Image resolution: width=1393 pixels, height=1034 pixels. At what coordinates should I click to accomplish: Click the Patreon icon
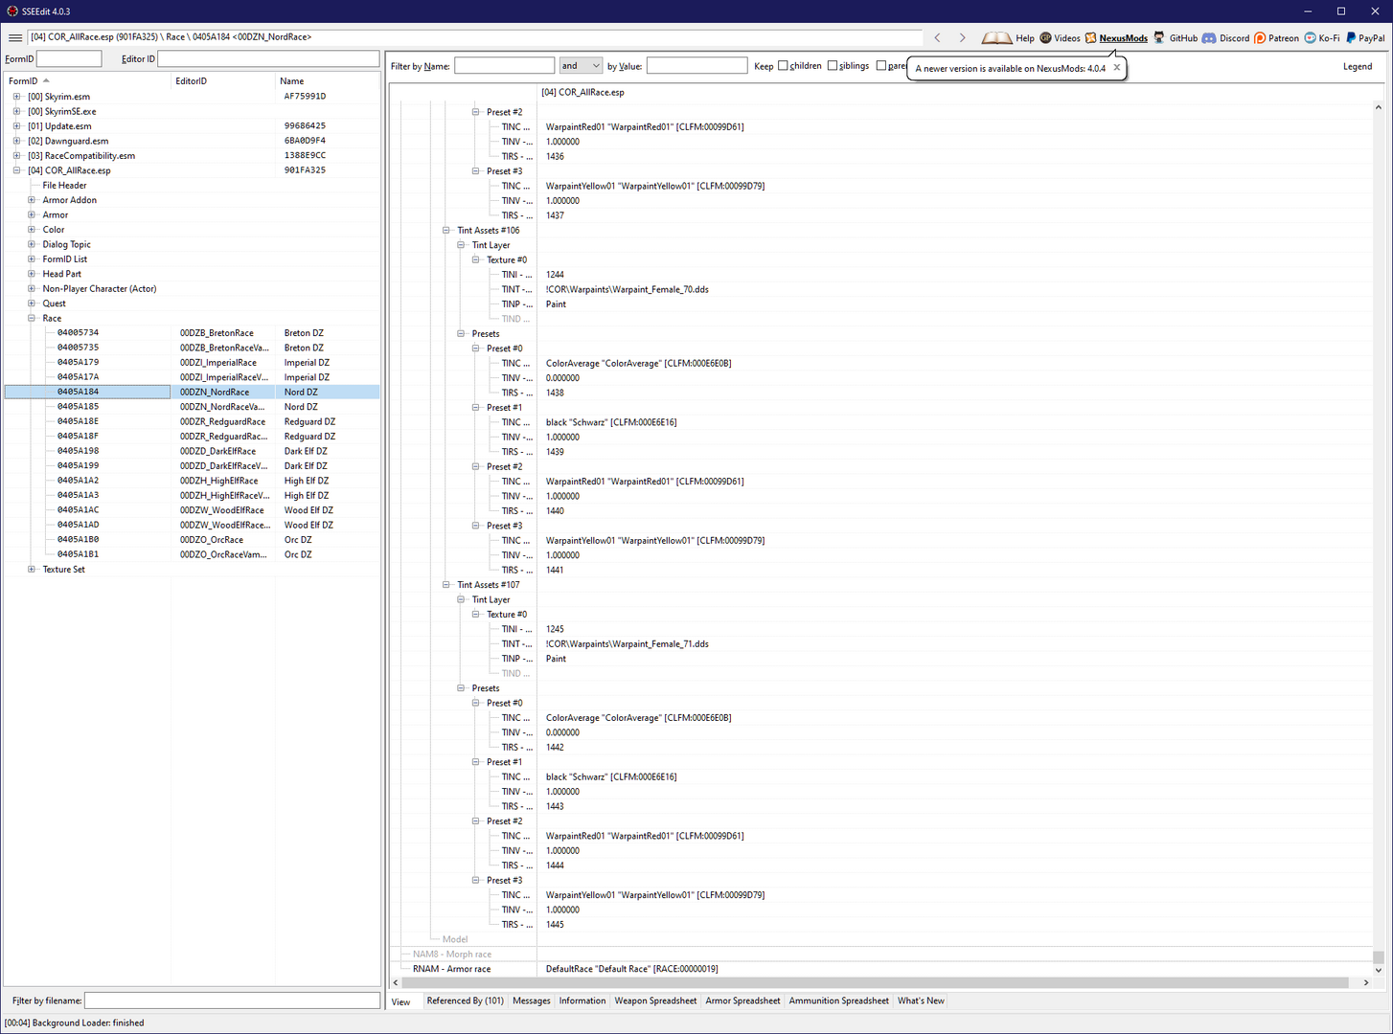(x=1260, y=37)
